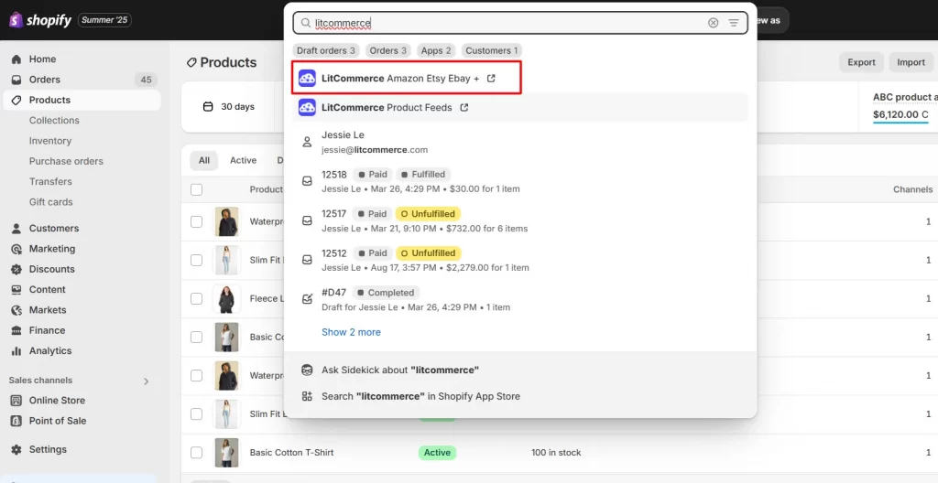938x483 pixels.
Task: Click the Export button
Action: pyautogui.click(x=861, y=62)
